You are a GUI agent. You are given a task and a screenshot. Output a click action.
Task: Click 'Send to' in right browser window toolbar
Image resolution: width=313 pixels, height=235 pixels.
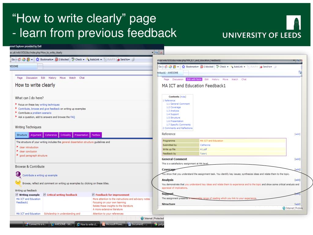pos(266,66)
